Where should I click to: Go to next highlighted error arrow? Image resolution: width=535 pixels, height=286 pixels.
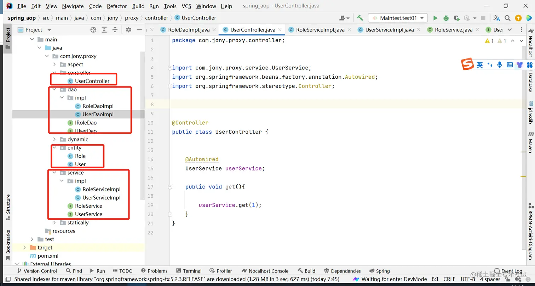521,41
